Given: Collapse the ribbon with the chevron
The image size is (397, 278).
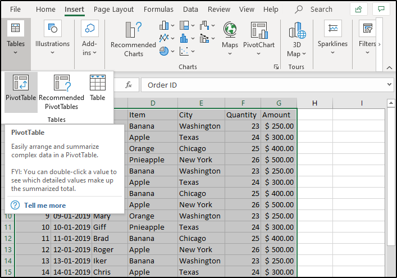Looking at the screenshot, I should pyautogui.click(x=389, y=67).
